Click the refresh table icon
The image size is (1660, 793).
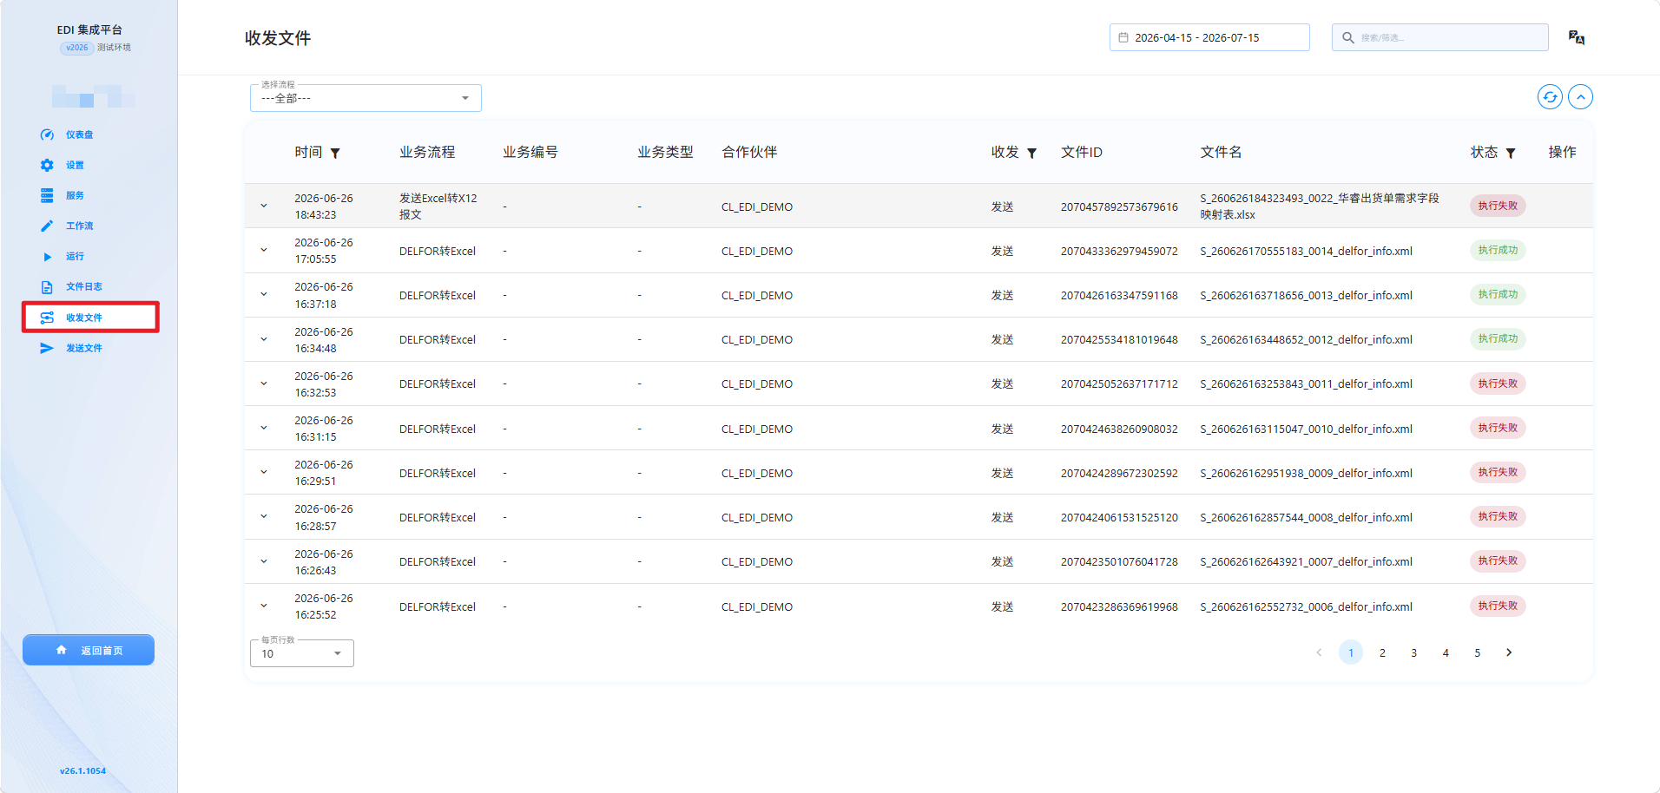click(1550, 97)
